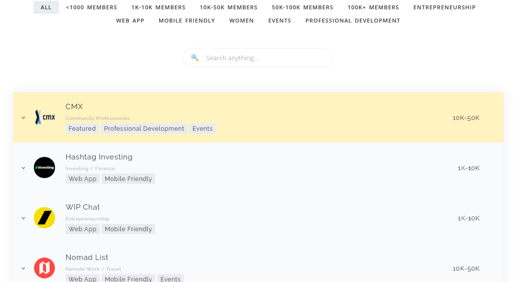Viewport: 521px width, 282px height.
Task: Expand the Nomad List row chevron
Action: [x=24, y=268]
